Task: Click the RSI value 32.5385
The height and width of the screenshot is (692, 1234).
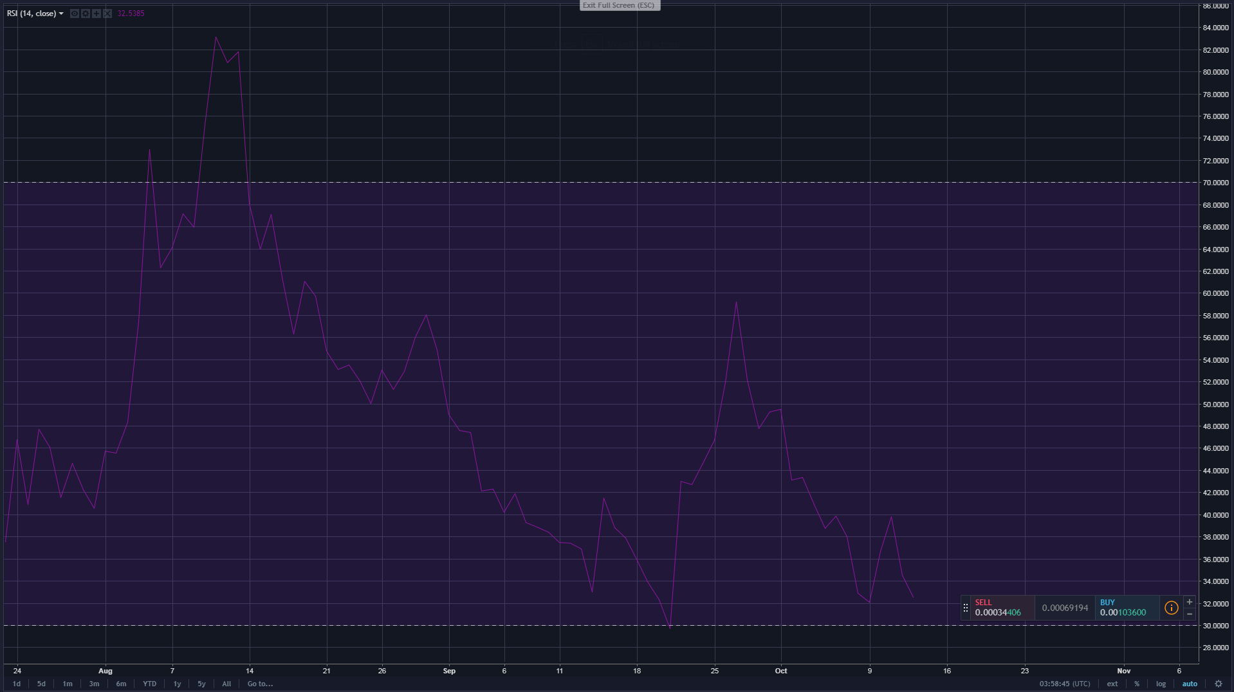Action: pos(131,14)
